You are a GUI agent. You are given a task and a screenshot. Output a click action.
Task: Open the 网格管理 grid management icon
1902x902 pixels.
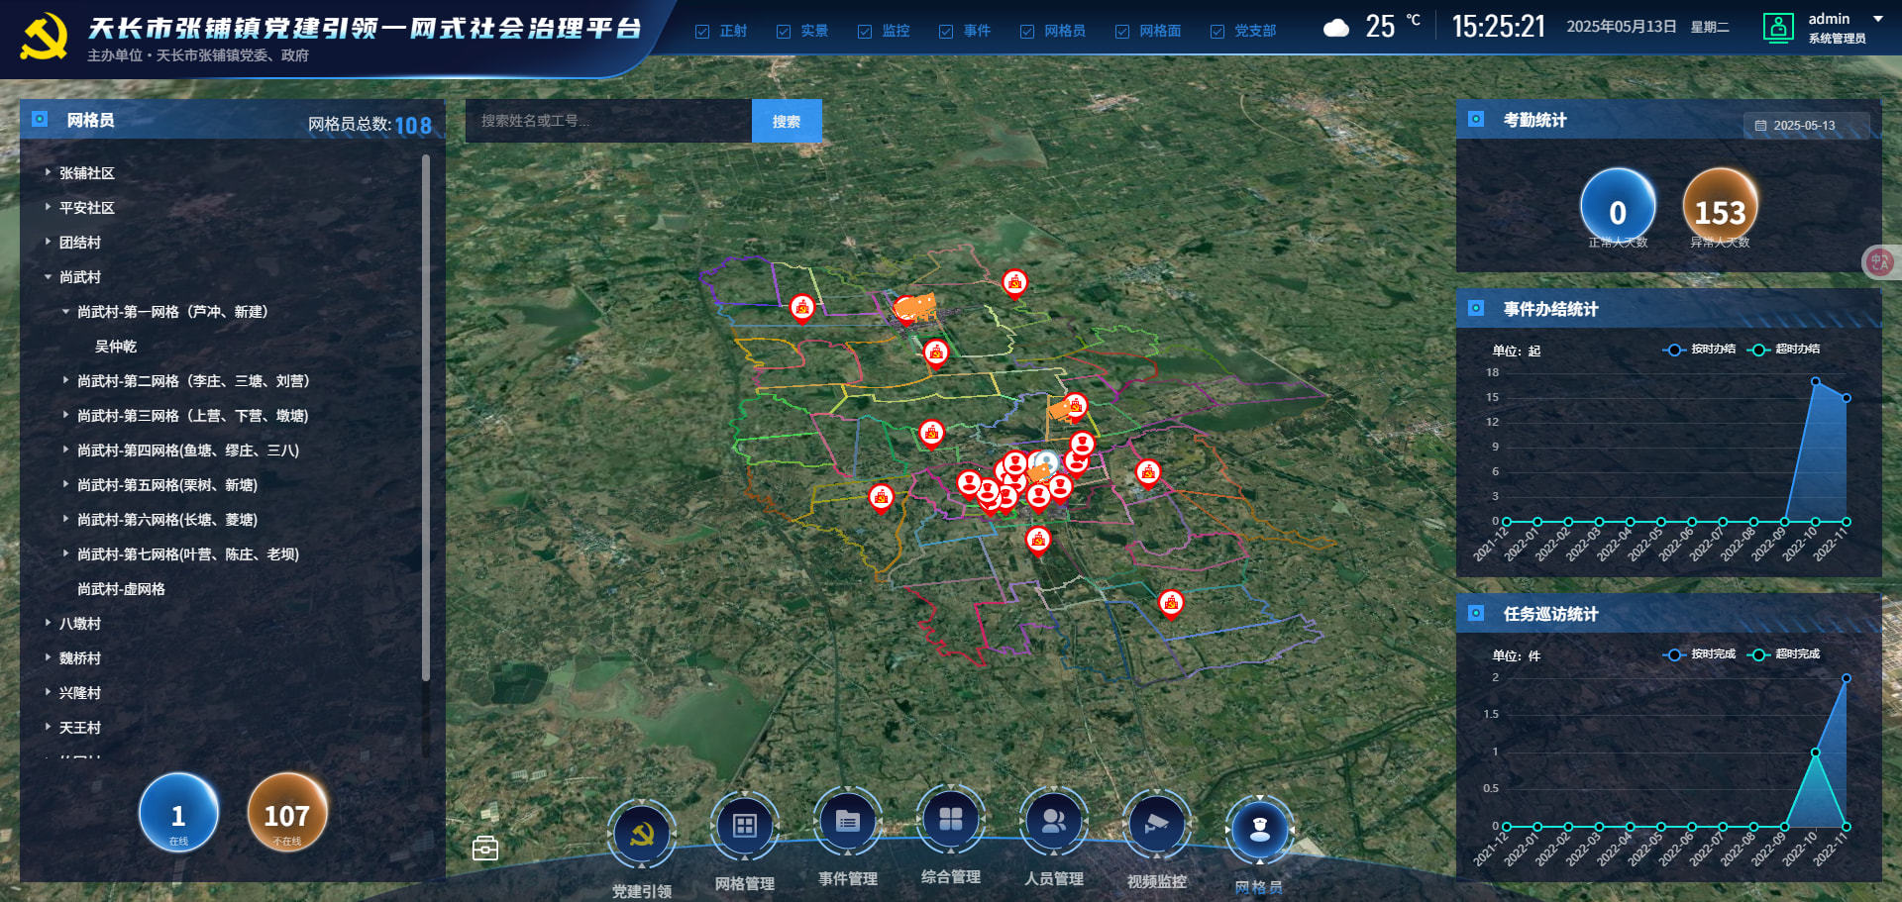click(x=745, y=826)
